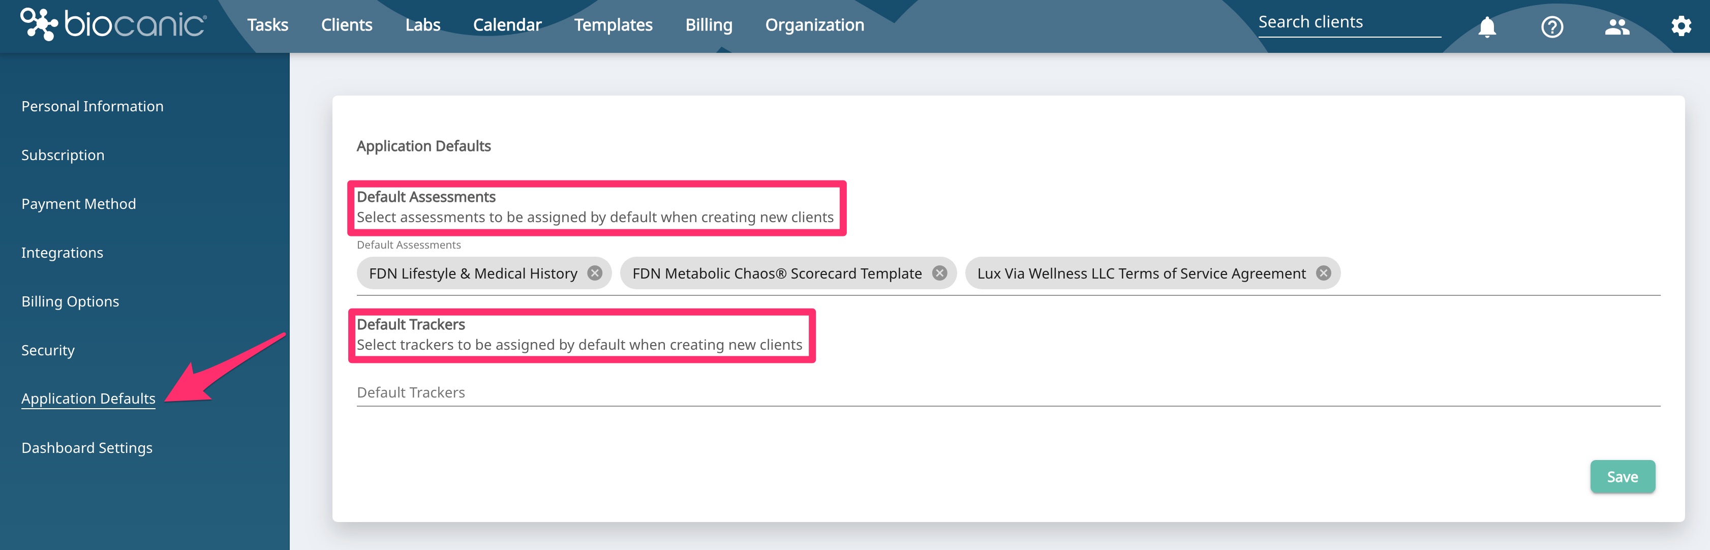This screenshot has height=550, width=1710.
Task: Click the Default Trackers selection field
Action: pos(797,393)
